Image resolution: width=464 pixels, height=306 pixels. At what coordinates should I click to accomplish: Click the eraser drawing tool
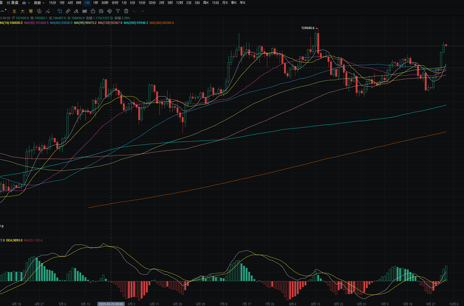click(76, 11)
